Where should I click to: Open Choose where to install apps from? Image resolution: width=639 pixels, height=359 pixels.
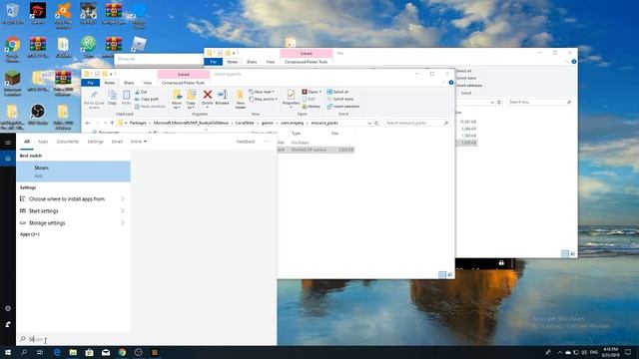pyautogui.click(x=73, y=199)
